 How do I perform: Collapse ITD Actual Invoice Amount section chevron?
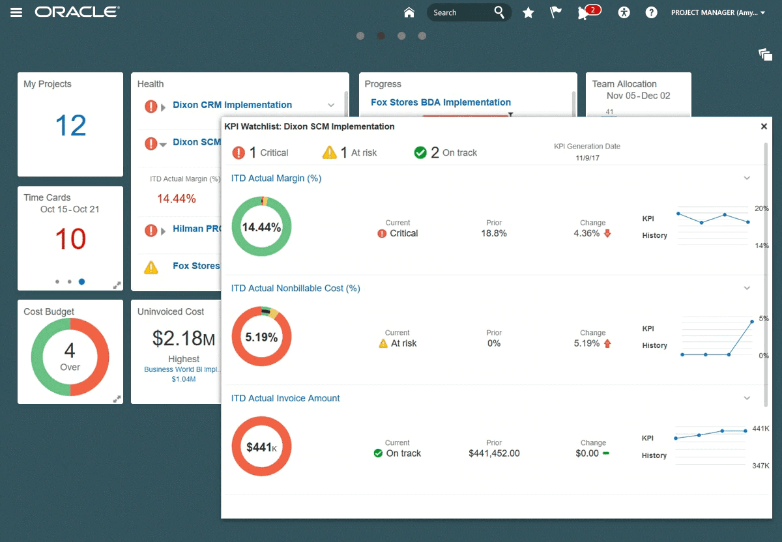[x=747, y=398]
